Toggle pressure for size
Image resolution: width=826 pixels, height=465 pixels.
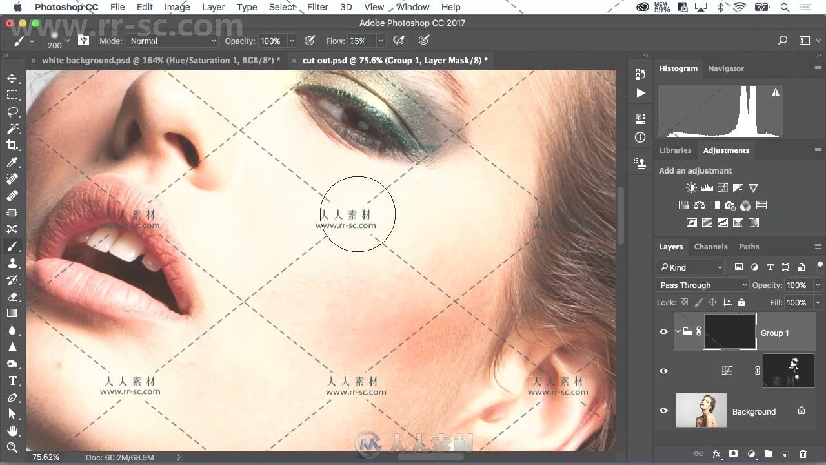pos(424,40)
